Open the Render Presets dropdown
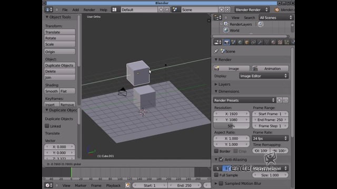 [244, 100]
